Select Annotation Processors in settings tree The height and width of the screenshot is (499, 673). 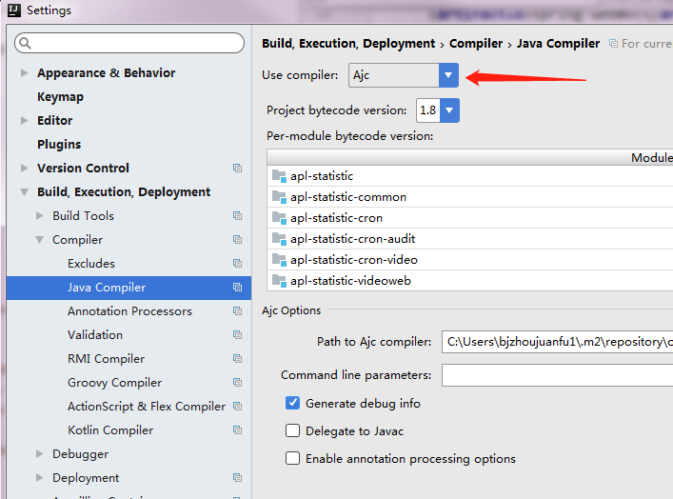129,311
